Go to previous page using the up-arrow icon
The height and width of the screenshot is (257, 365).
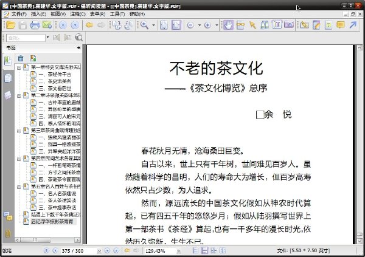click(x=63, y=25)
